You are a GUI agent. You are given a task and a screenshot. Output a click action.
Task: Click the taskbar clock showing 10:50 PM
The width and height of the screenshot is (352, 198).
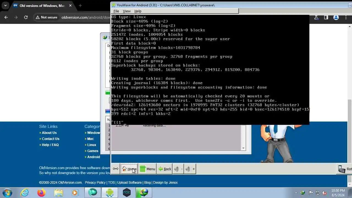(x=338, y=193)
